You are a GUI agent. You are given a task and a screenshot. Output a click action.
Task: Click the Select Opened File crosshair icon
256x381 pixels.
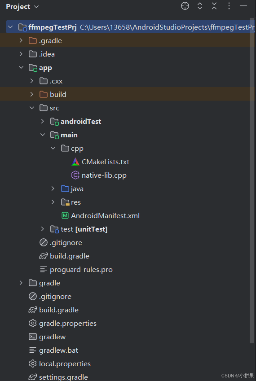[185, 6]
